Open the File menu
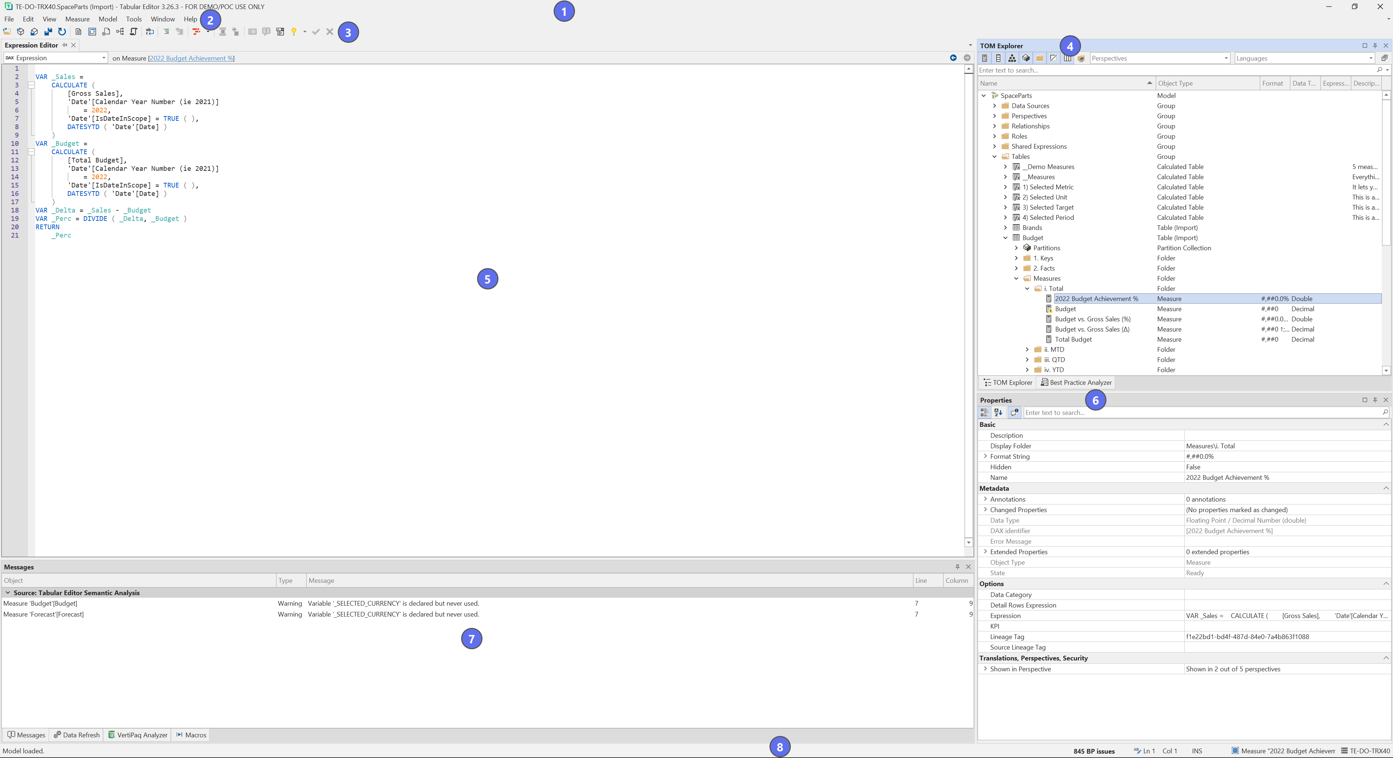Image resolution: width=1393 pixels, height=758 pixels. pos(9,19)
